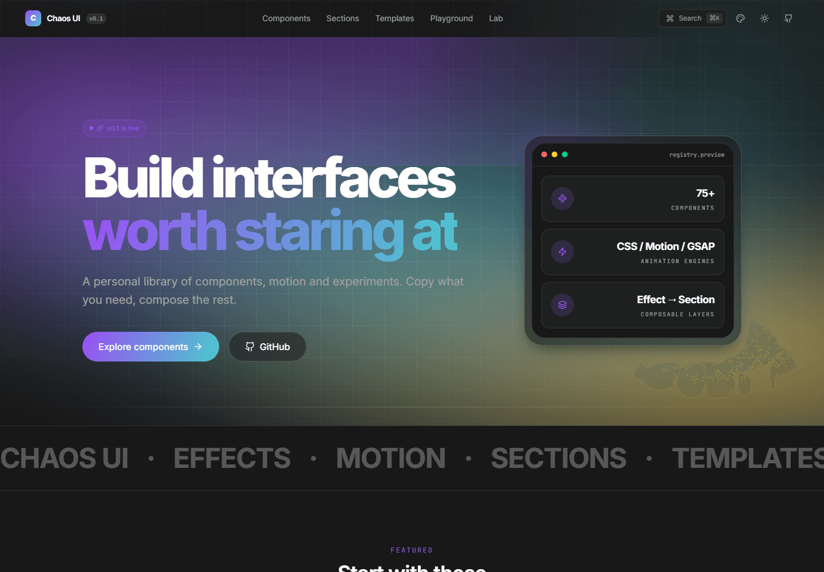The image size is (824, 572).
Task: Click EFFECTS in marquee strip
Action: [232, 458]
